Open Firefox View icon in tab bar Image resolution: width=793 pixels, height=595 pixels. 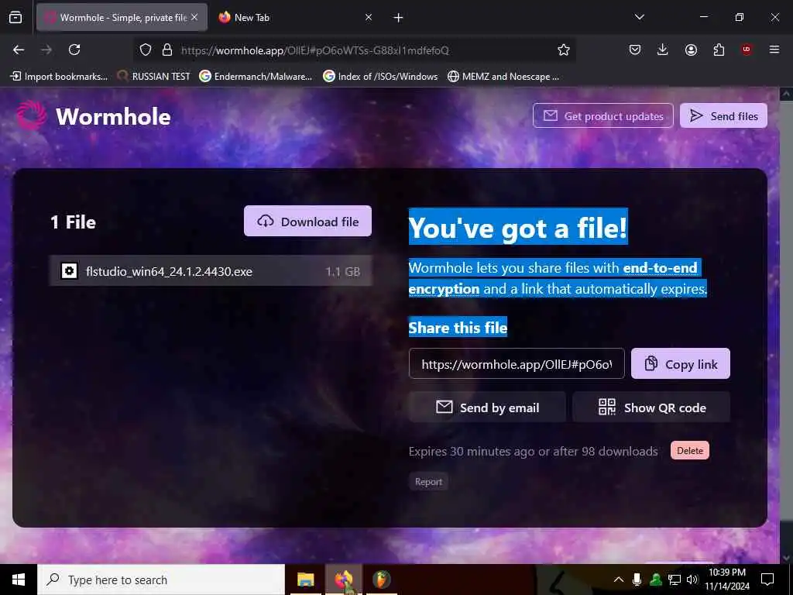coord(15,18)
